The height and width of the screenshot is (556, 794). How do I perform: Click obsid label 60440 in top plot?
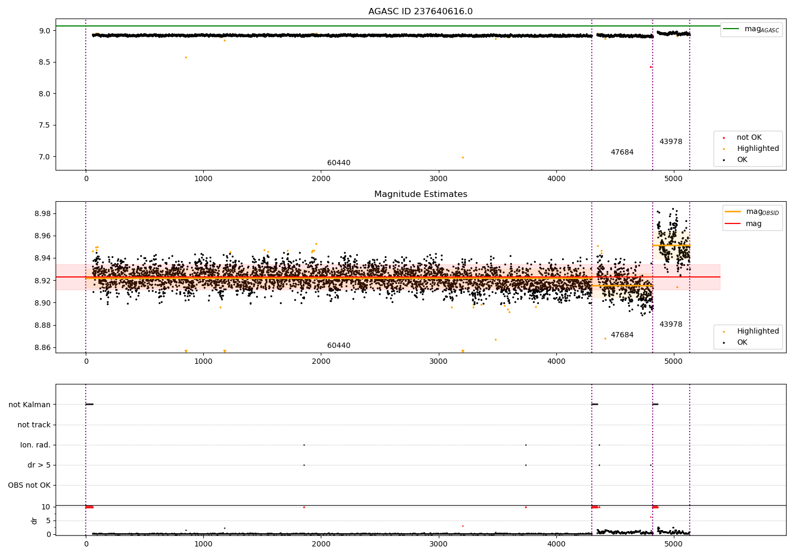pyautogui.click(x=339, y=163)
